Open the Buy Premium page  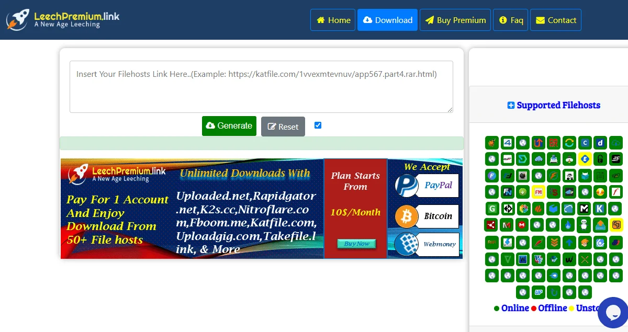coord(455,20)
